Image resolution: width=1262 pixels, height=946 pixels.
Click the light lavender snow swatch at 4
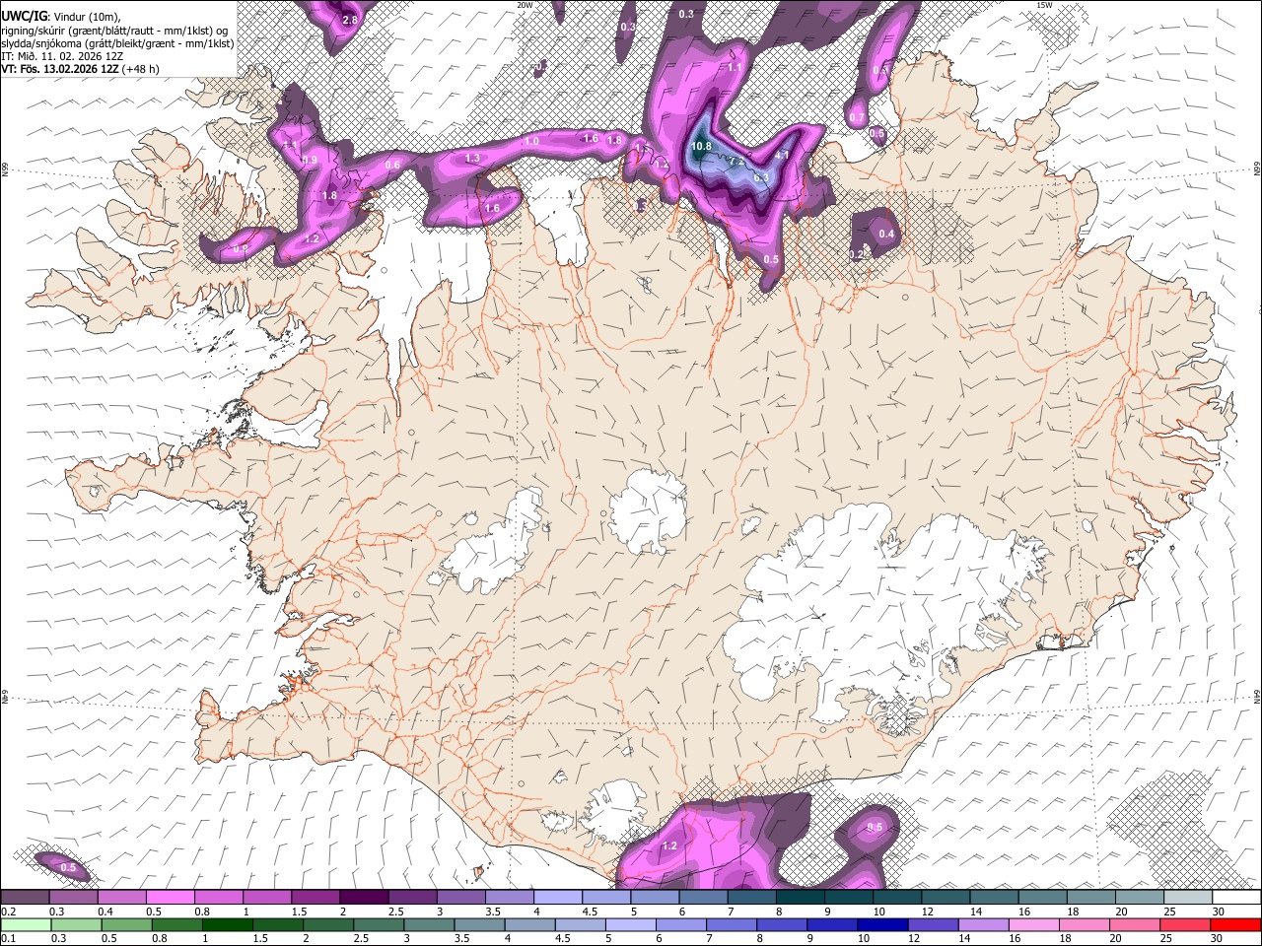point(557,898)
